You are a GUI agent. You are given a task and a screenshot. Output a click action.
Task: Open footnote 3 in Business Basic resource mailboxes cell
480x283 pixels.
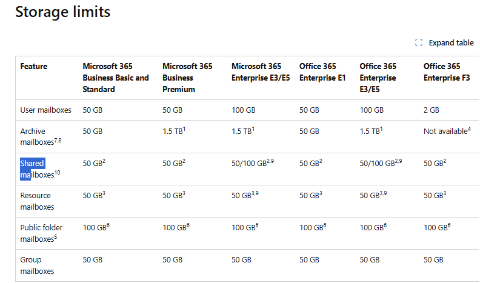105,193
